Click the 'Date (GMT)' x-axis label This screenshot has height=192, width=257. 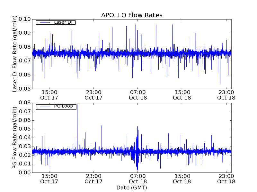coord(132,188)
